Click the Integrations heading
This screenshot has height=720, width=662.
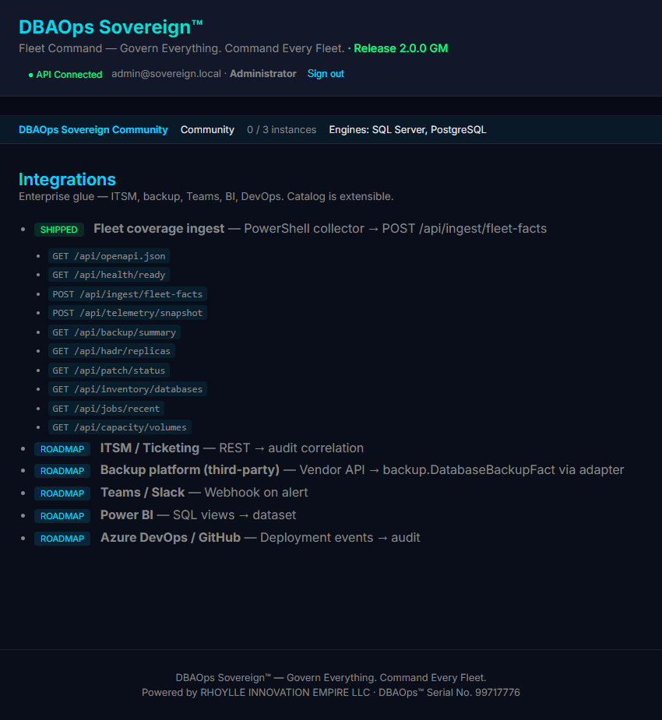click(67, 179)
